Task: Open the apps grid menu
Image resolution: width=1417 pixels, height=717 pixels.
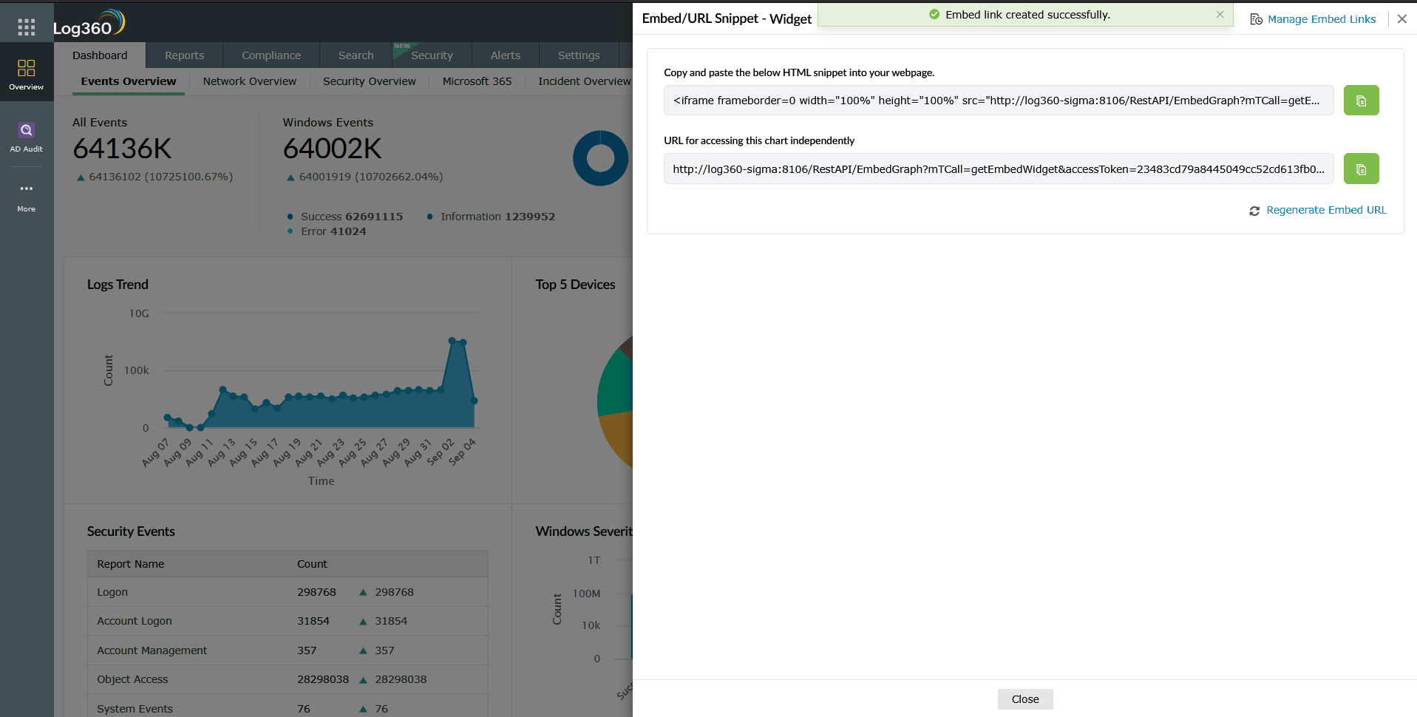Action: 27,27
